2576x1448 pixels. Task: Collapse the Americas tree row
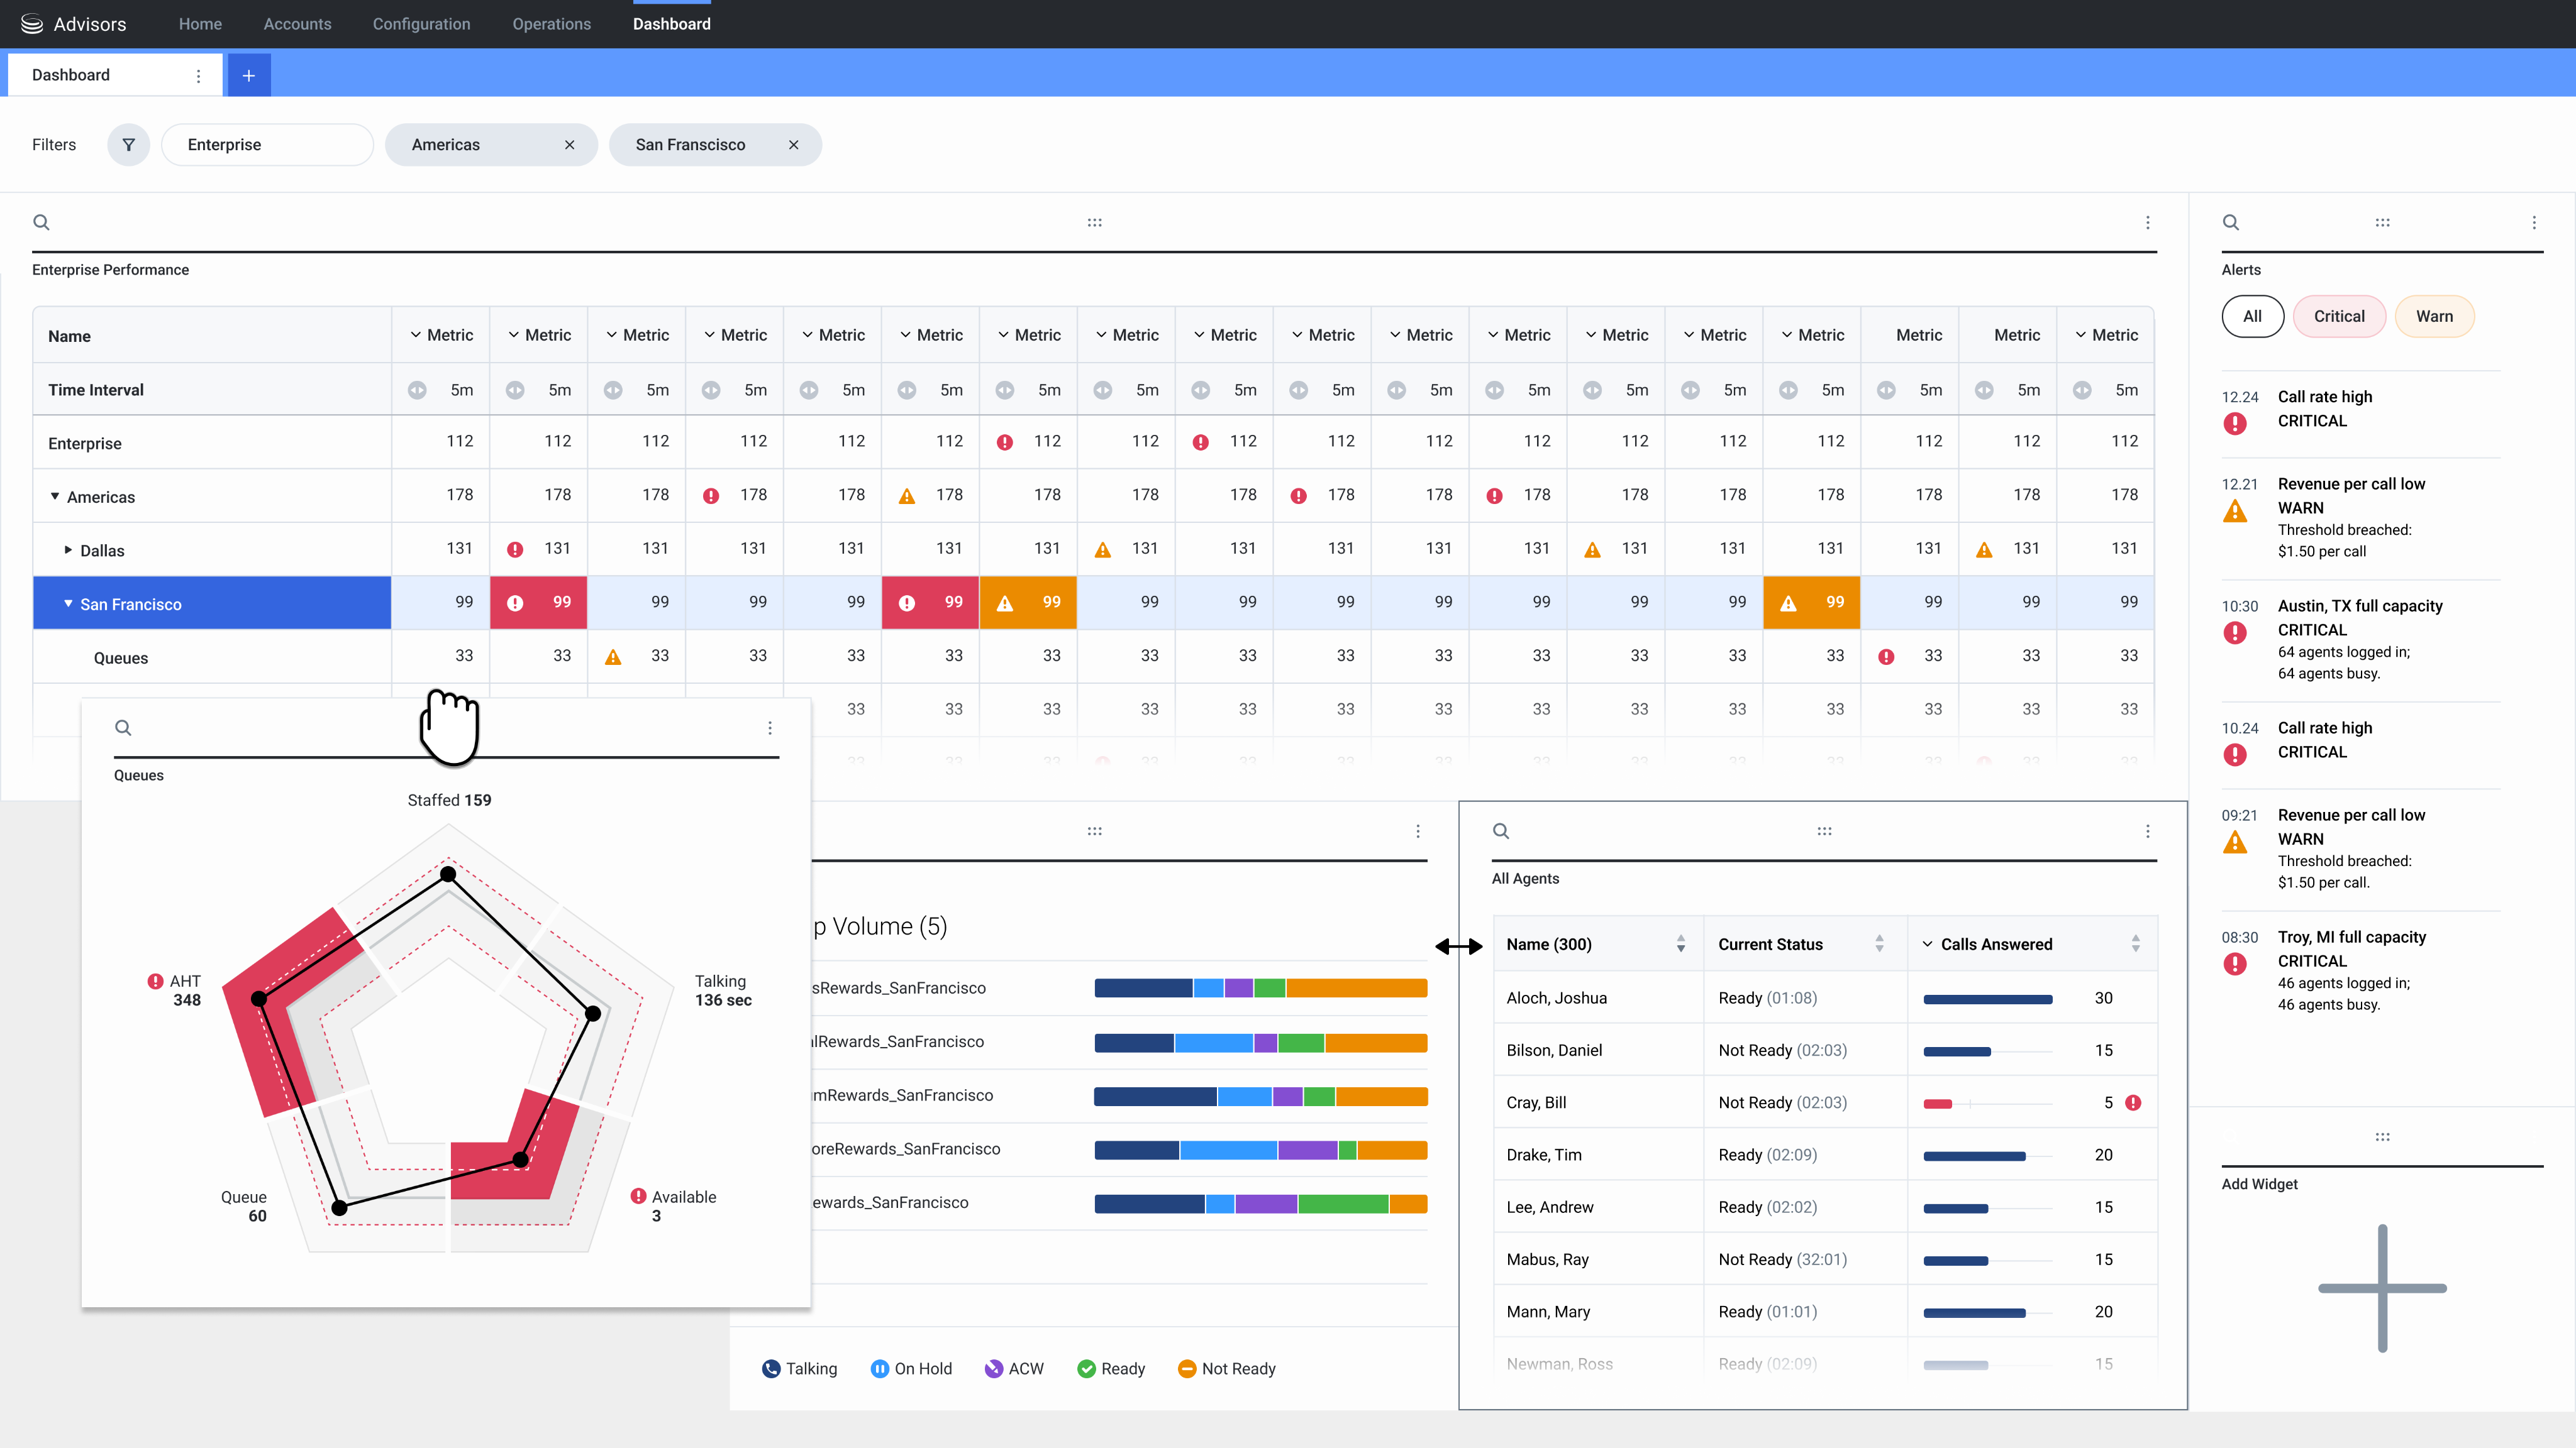(x=55, y=496)
